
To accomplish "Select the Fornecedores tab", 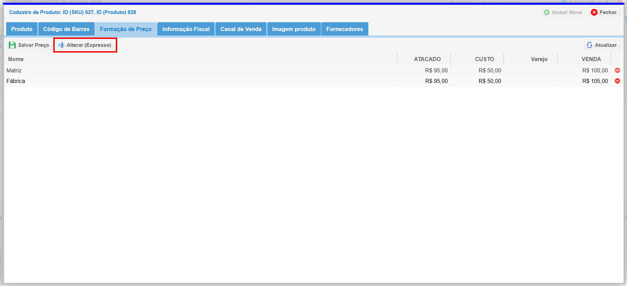I will (344, 29).
